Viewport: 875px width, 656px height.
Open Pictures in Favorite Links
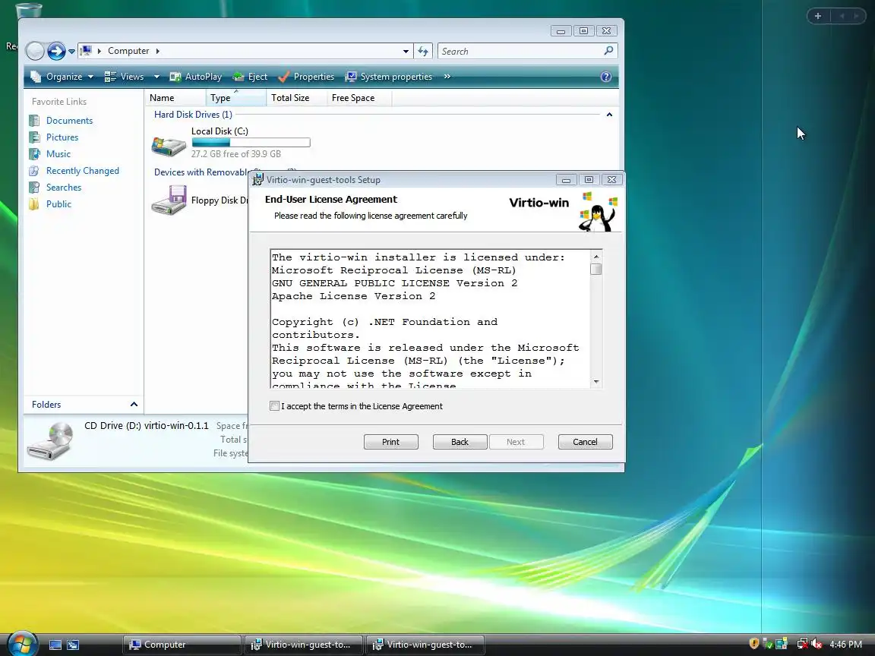point(62,137)
